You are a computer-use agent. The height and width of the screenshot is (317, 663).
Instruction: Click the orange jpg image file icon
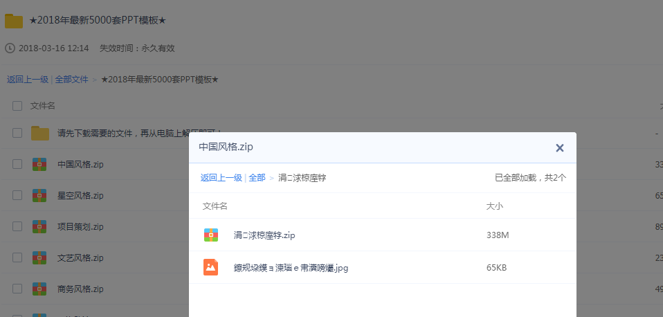coord(211,267)
